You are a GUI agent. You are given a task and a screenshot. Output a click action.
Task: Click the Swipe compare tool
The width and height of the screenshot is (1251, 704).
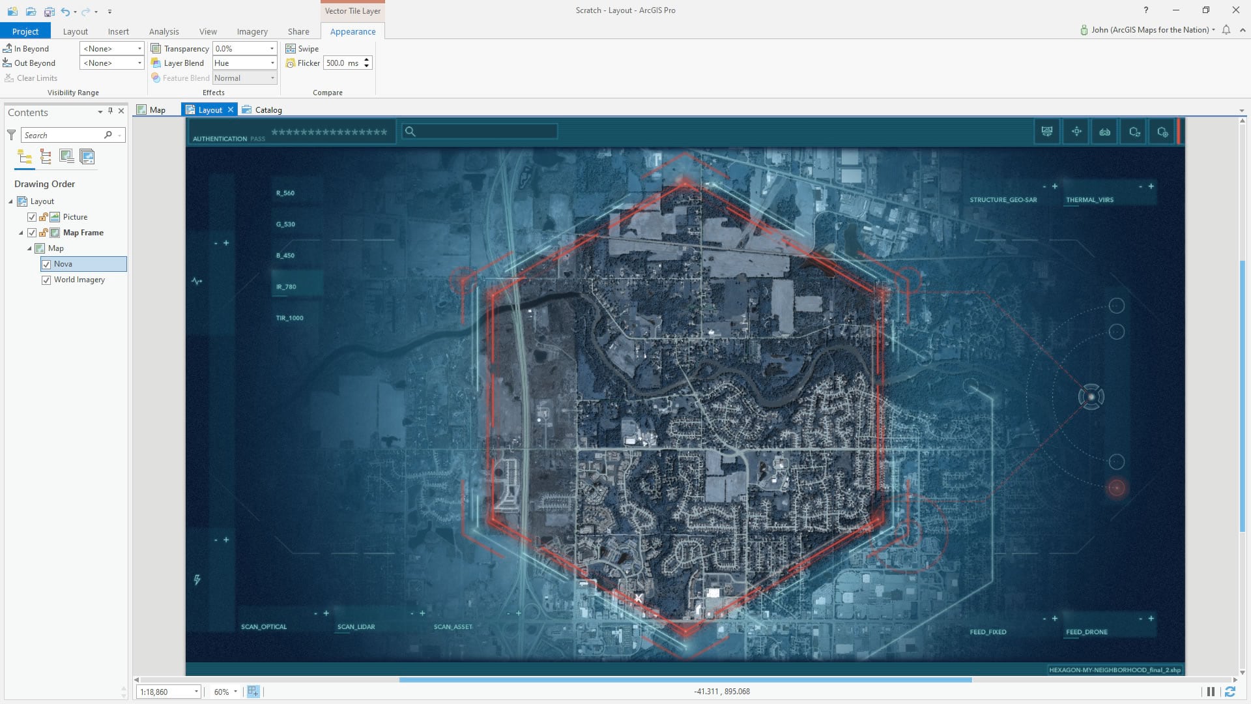pos(302,49)
